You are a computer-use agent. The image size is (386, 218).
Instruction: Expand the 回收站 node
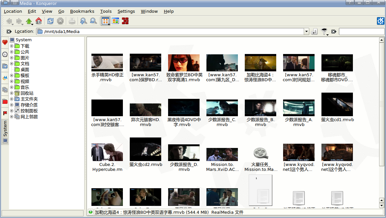click(11, 93)
